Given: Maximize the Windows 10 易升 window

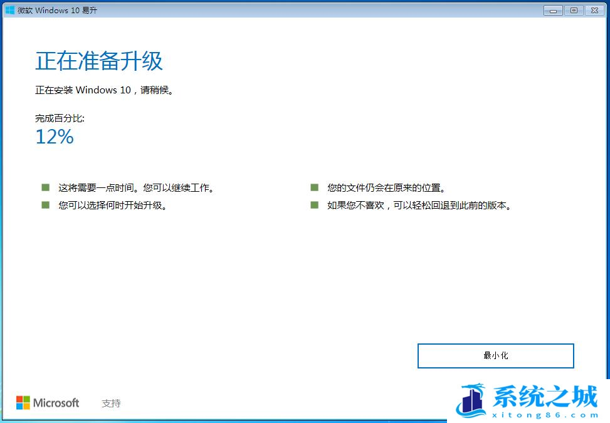Looking at the screenshot, I should (574, 11).
